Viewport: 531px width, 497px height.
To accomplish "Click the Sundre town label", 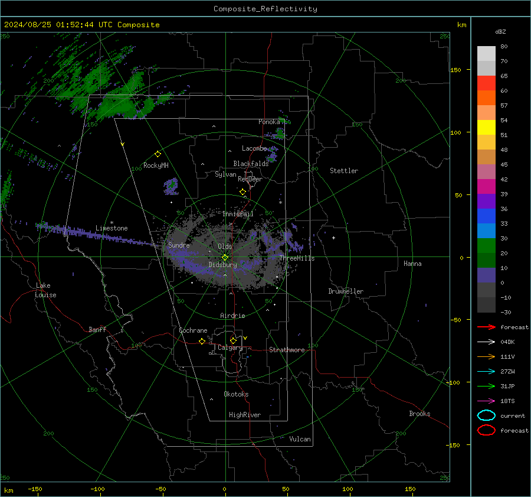I will point(179,245).
